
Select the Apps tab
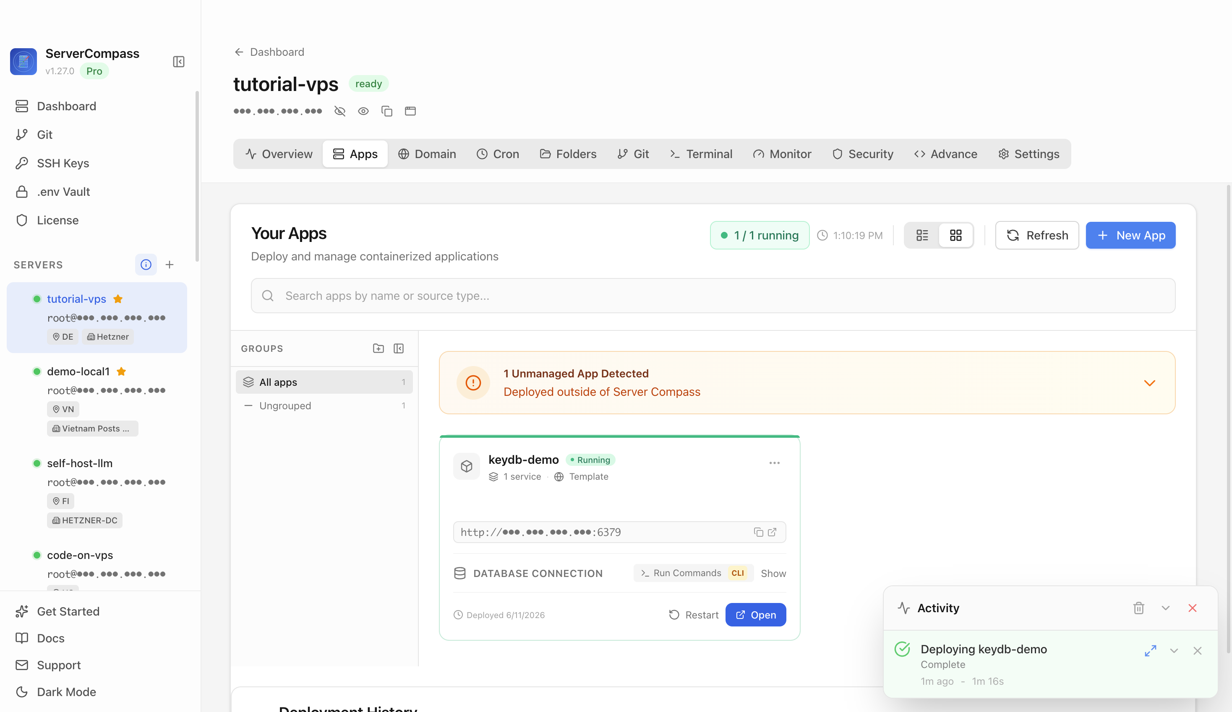355,154
